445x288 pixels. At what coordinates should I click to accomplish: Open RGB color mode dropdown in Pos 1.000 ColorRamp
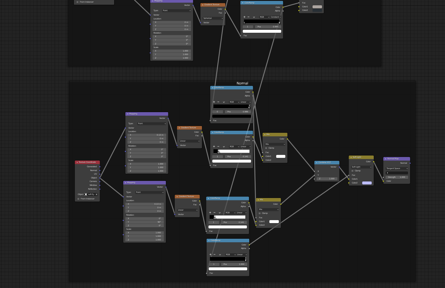pos(231,254)
